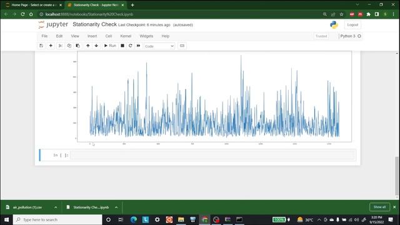The height and width of the screenshot is (225, 400).
Task: Click the Jupyter logo
Action: click(x=53, y=24)
